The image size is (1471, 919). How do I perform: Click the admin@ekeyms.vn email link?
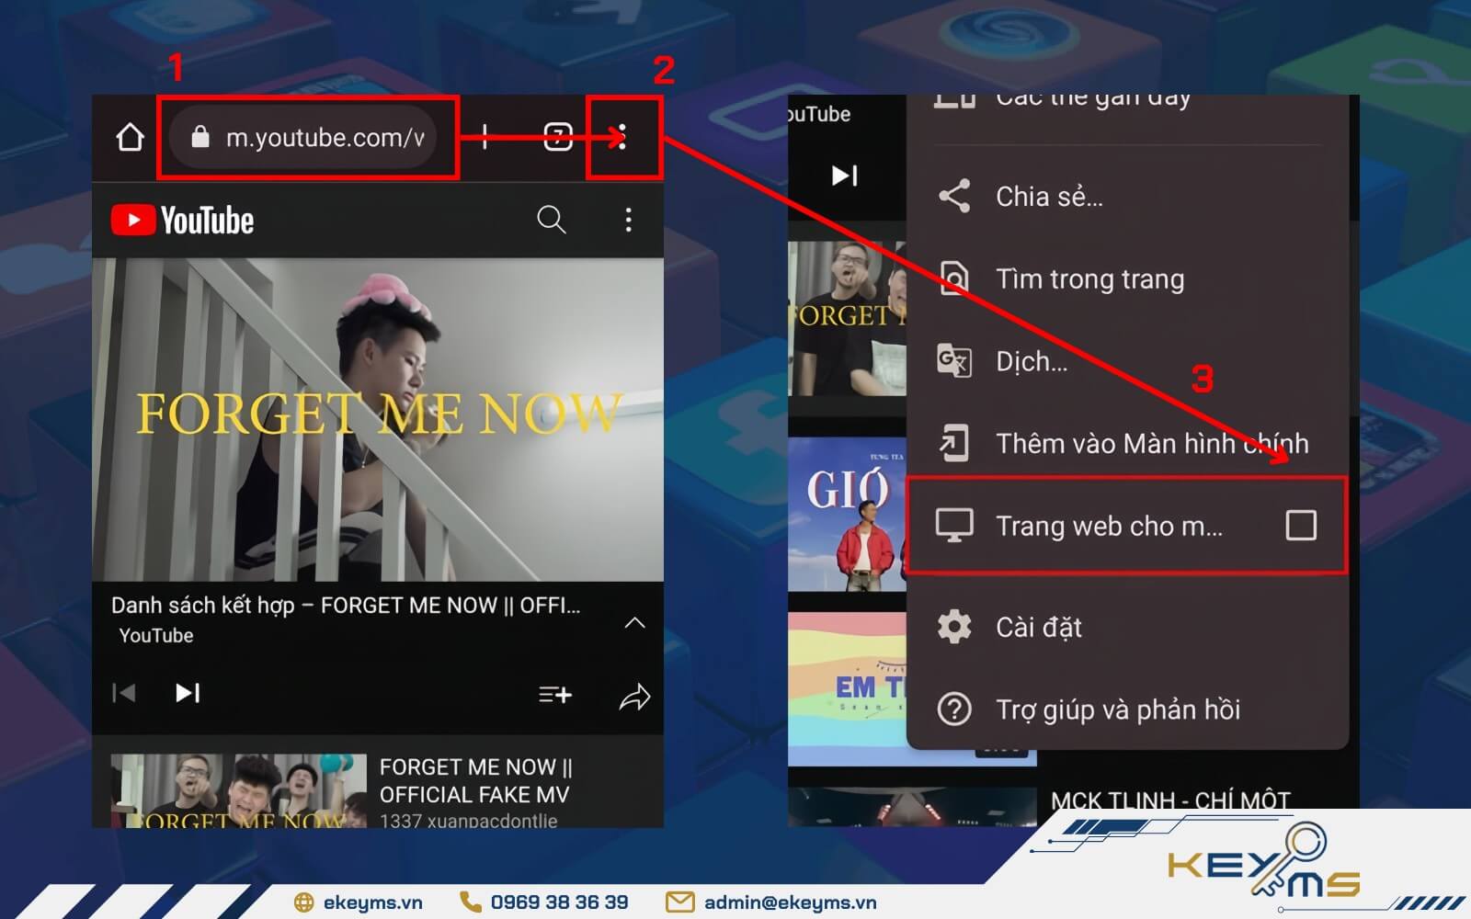[790, 902]
